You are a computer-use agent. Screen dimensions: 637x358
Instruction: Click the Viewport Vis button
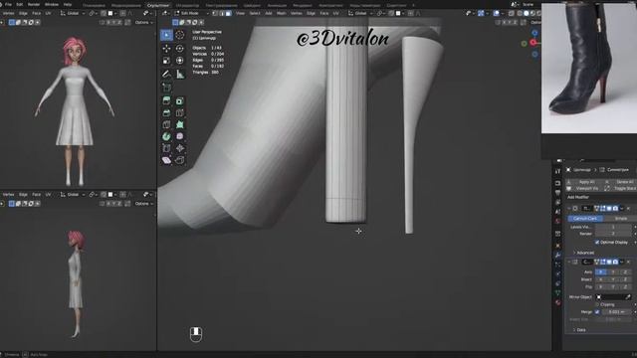tap(584, 189)
